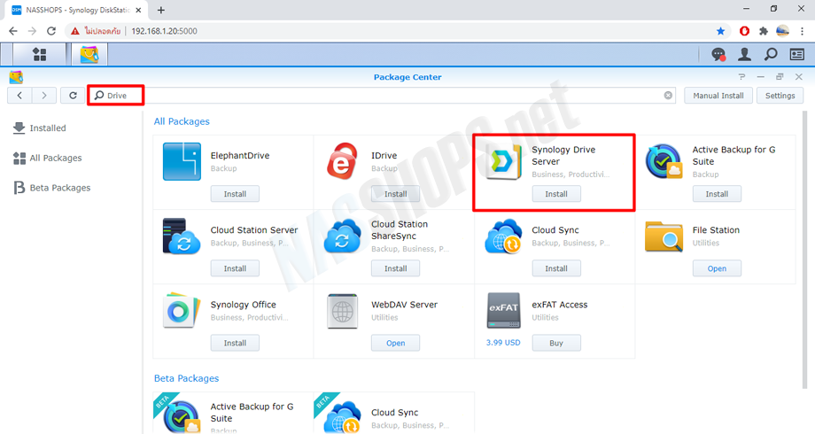Click the 3.99 USD price
The height and width of the screenshot is (434, 815).
(x=503, y=343)
